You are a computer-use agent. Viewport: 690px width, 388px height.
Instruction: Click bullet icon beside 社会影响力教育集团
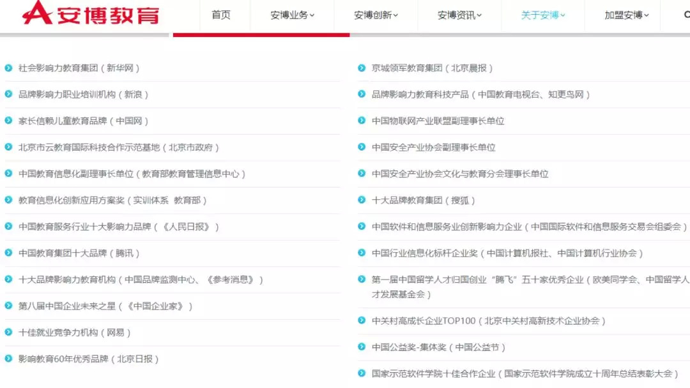tap(8, 68)
